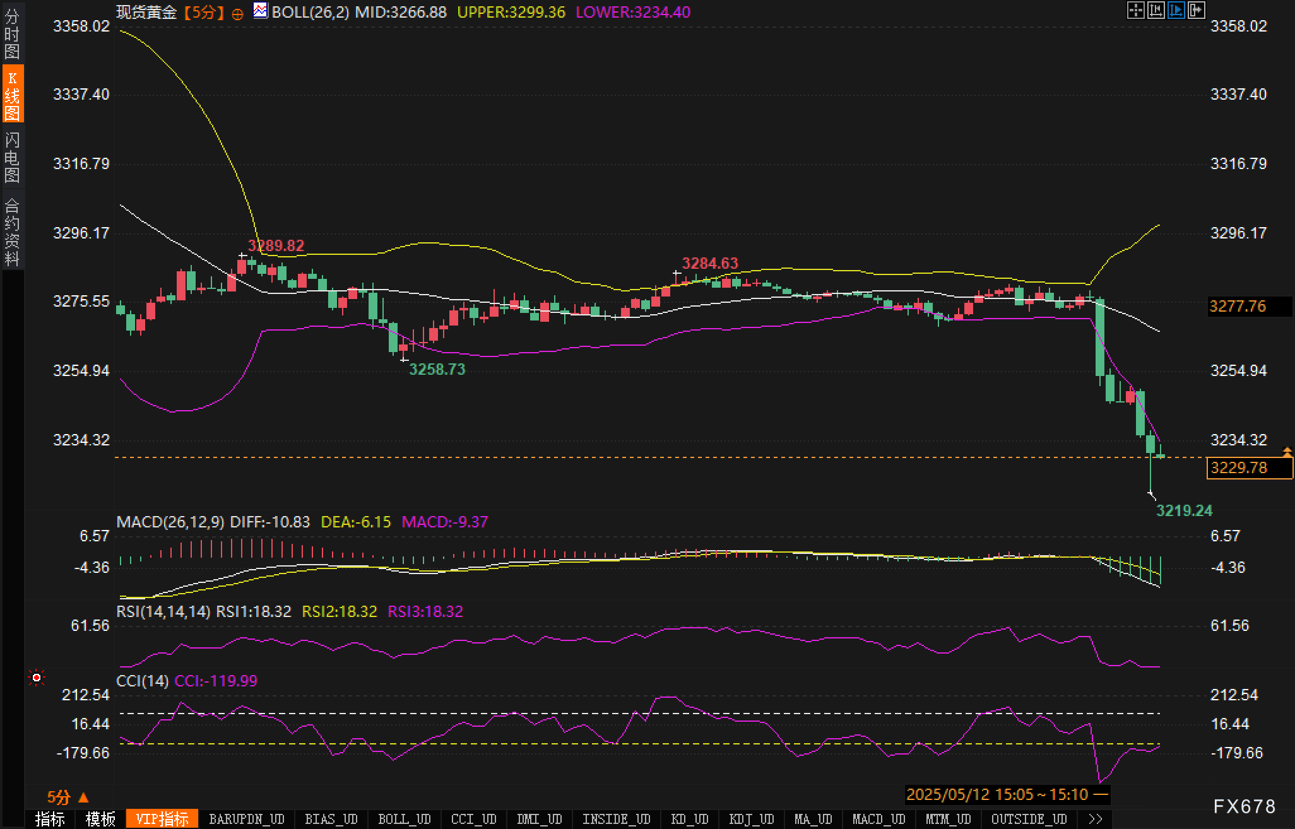Expand more indicators with >> arrow
The height and width of the screenshot is (829, 1295).
point(1096,819)
